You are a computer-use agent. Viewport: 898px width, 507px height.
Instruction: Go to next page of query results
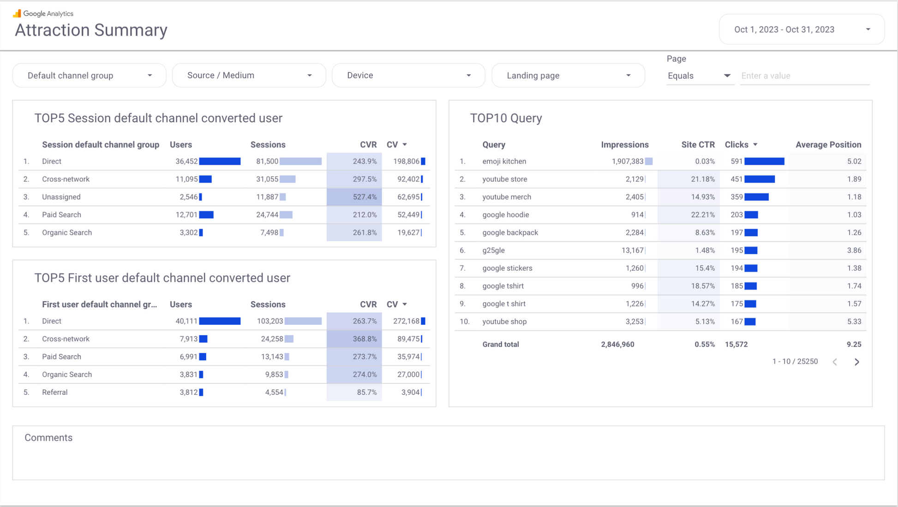pyautogui.click(x=856, y=362)
